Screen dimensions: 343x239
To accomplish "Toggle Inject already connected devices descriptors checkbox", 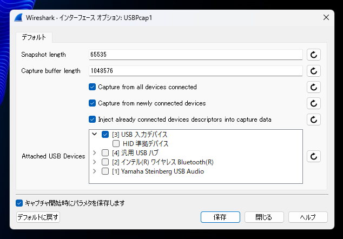I will pos(93,119).
